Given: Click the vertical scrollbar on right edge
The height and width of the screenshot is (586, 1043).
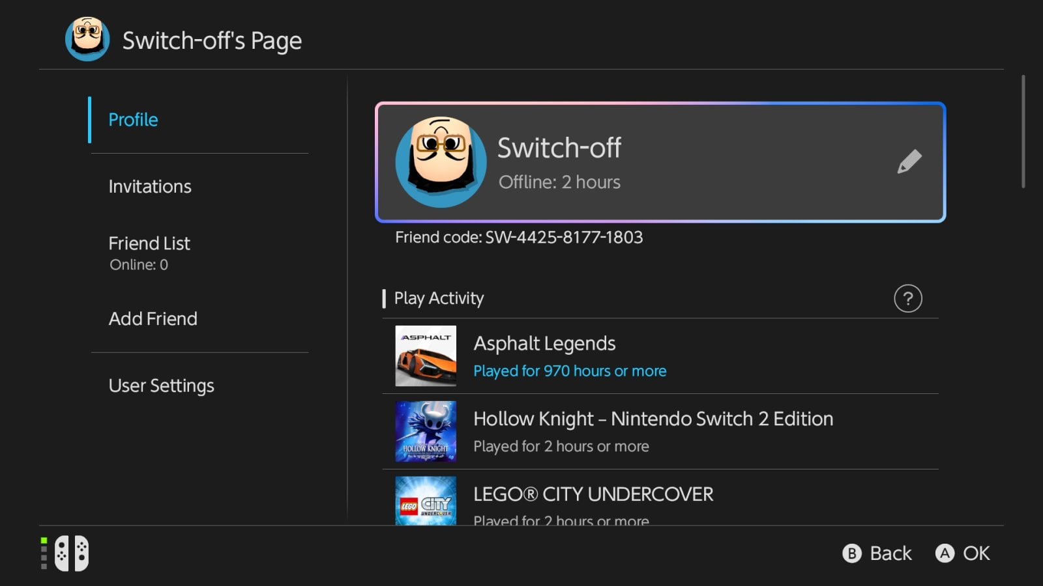Looking at the screenshot, I should click(x=1023, y=132).
